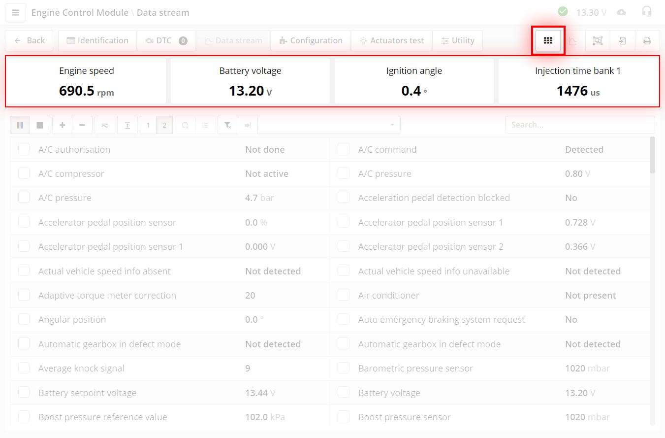Check the A/C authorisation checkbox

(24, 149)
